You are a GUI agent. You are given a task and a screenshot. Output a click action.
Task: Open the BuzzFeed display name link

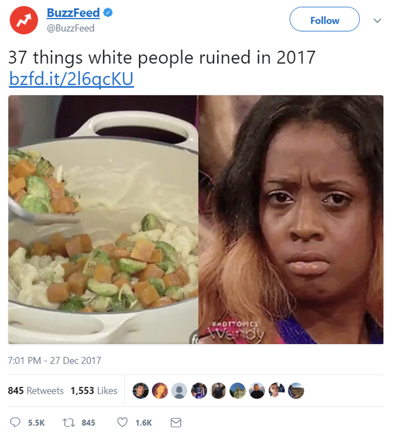pyautogui.click(x=73, y=13)
